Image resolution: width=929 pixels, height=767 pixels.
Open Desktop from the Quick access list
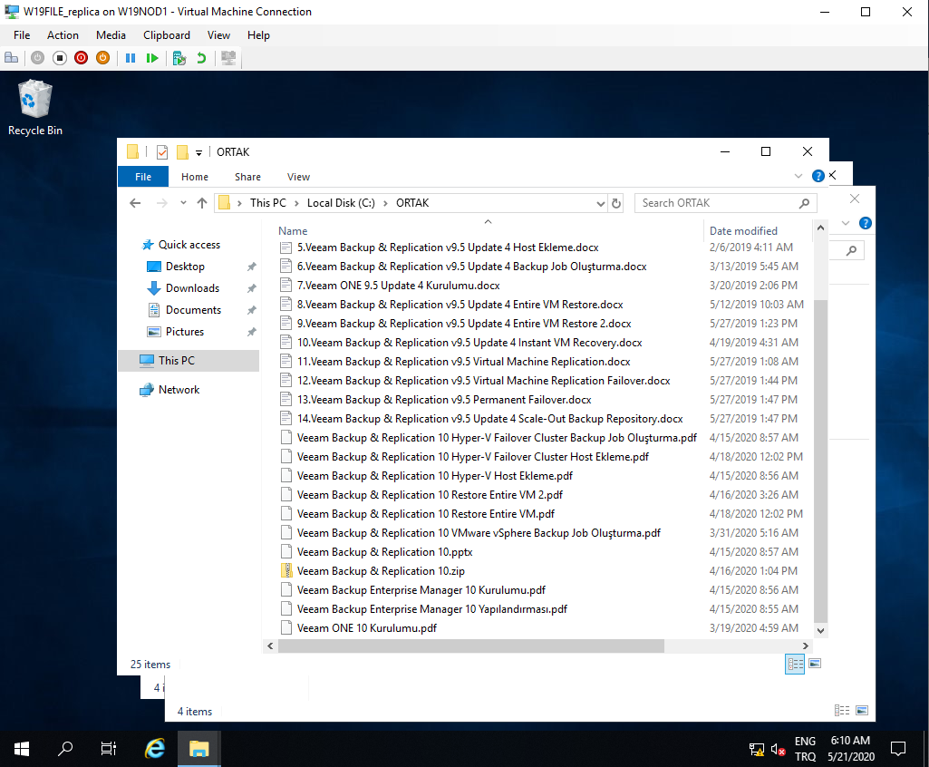[x=185, y=267]
